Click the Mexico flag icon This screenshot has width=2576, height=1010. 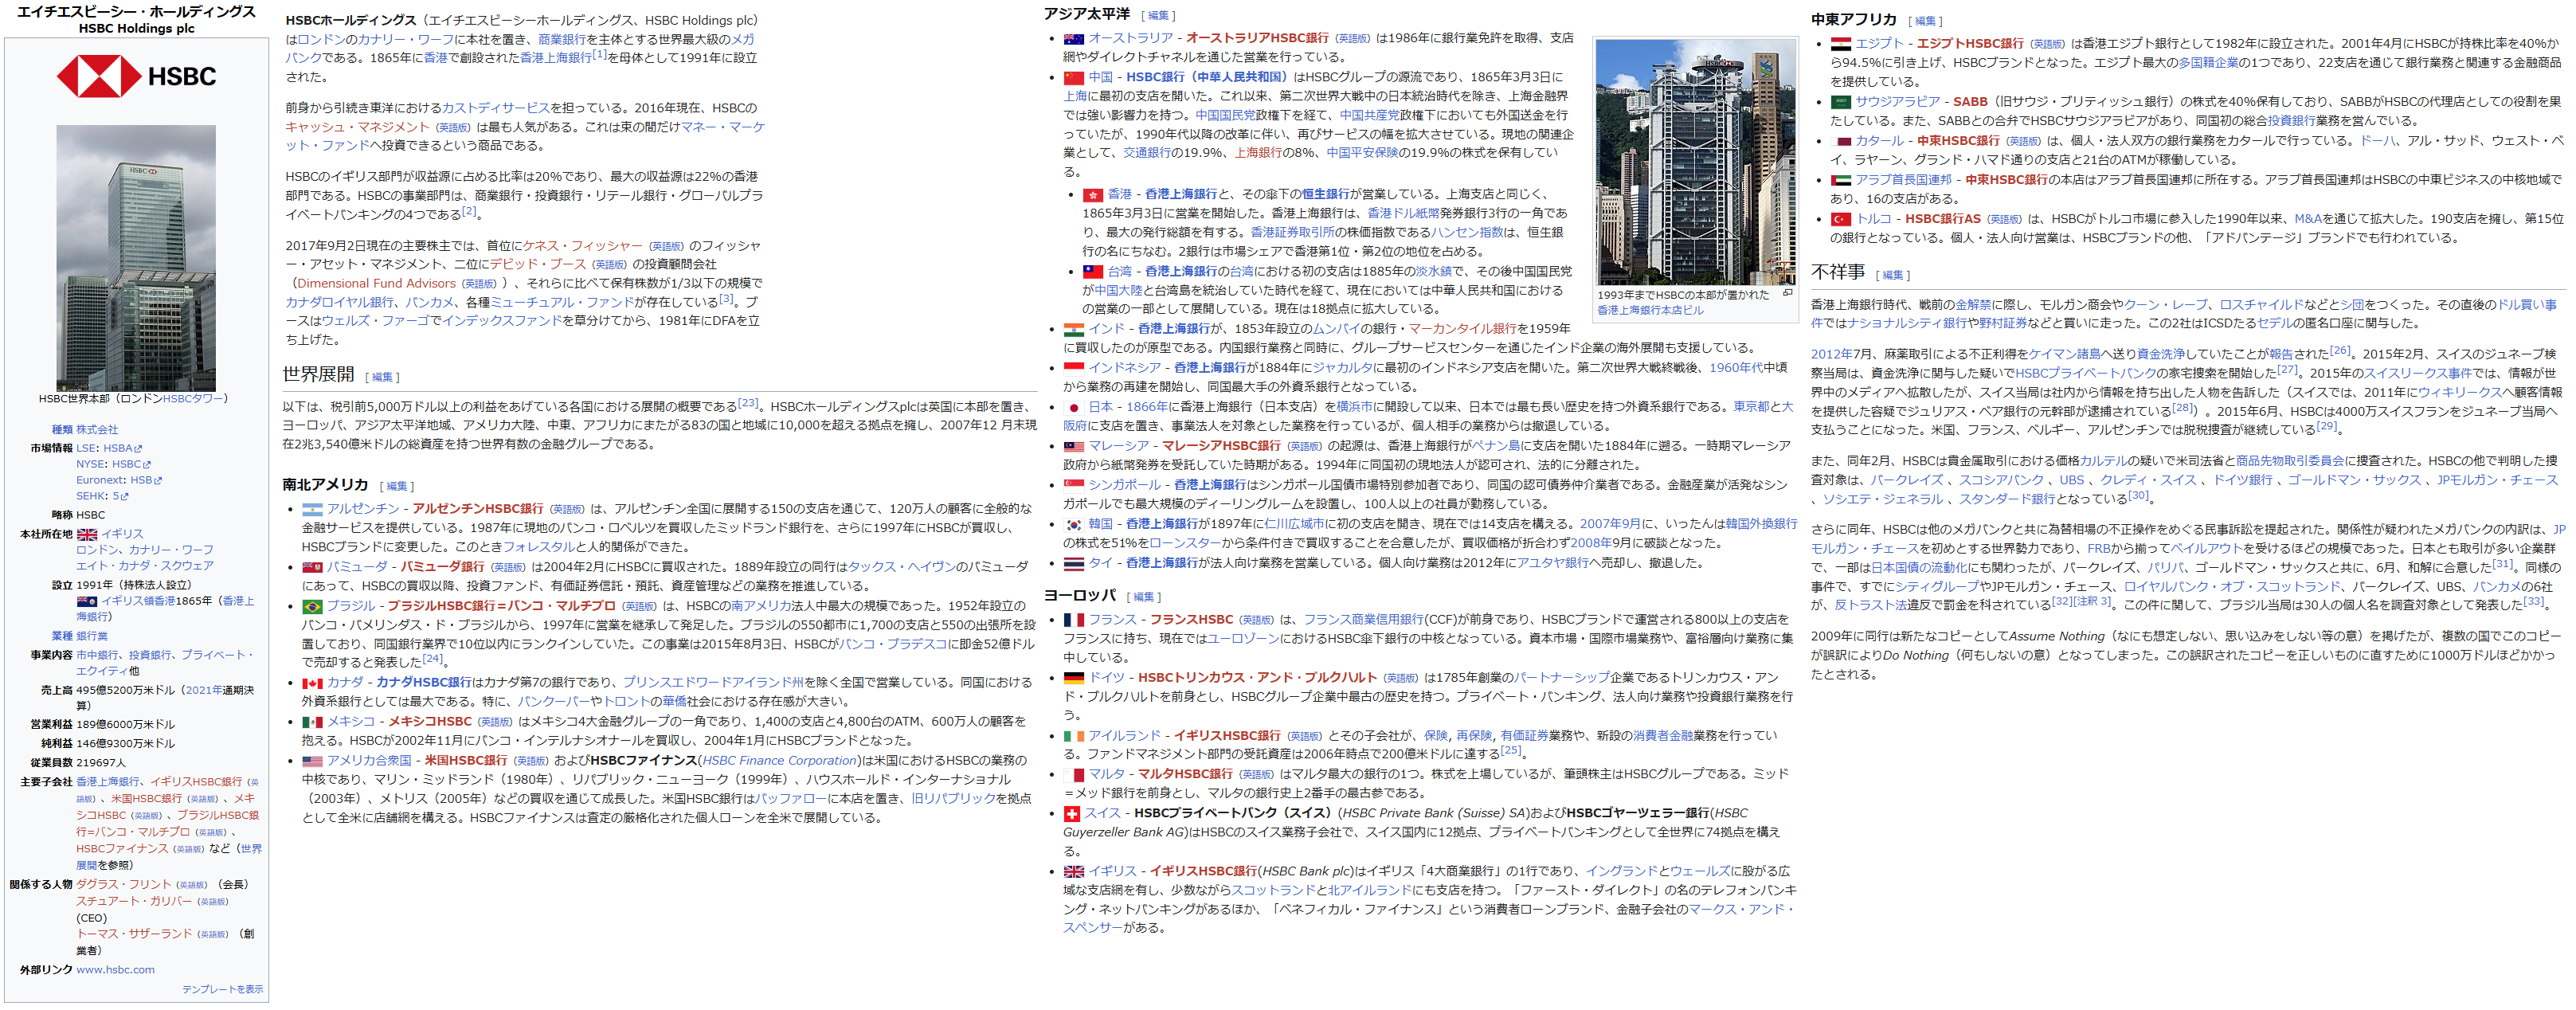pyautogui.click(x=312, y=722)
